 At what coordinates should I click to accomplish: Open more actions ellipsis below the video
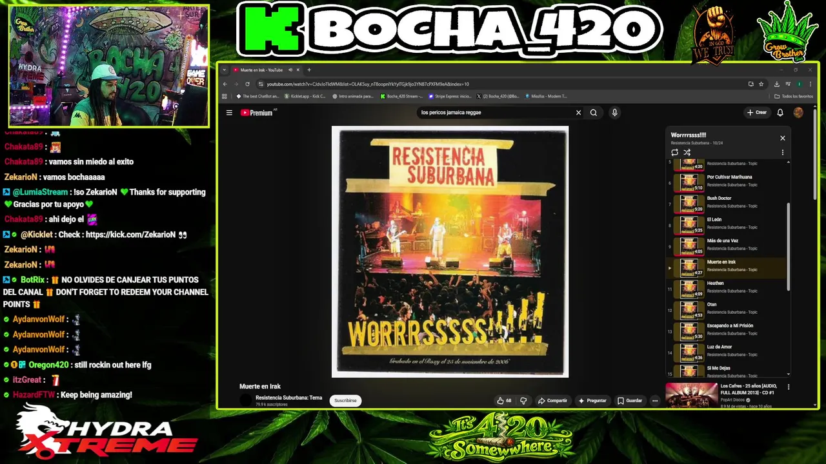point(654,401)
